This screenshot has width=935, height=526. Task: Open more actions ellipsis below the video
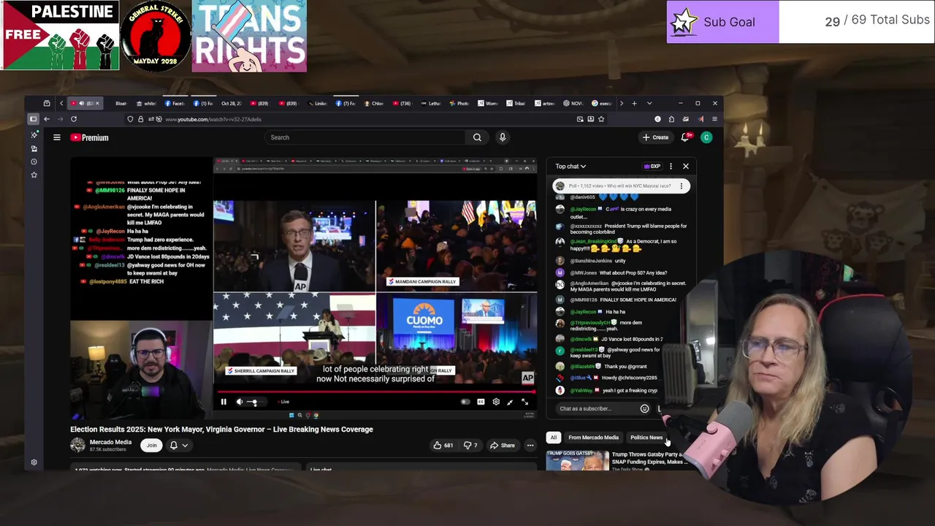click(530, 445)
